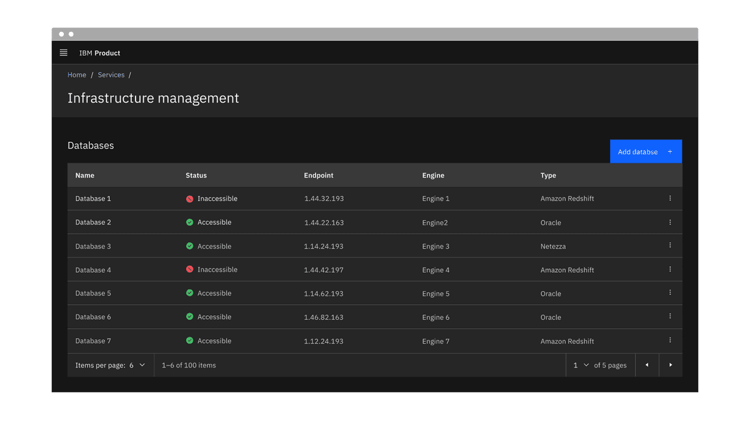The image size is (750, 422).
Task: Open overflow menu for Database 3
Action: (x=670, y=246)
